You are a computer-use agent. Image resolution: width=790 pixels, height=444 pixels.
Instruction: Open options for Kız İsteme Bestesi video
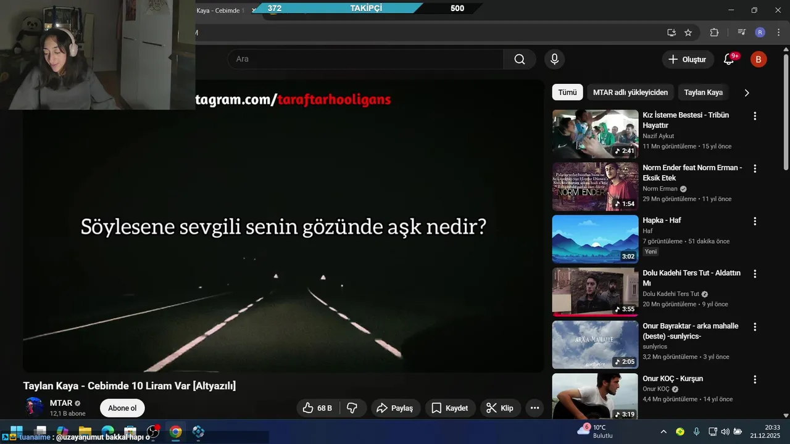(754, 116)
